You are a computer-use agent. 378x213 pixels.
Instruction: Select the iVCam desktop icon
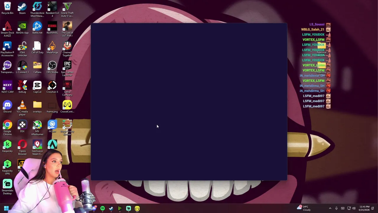[x=52, y=127]
